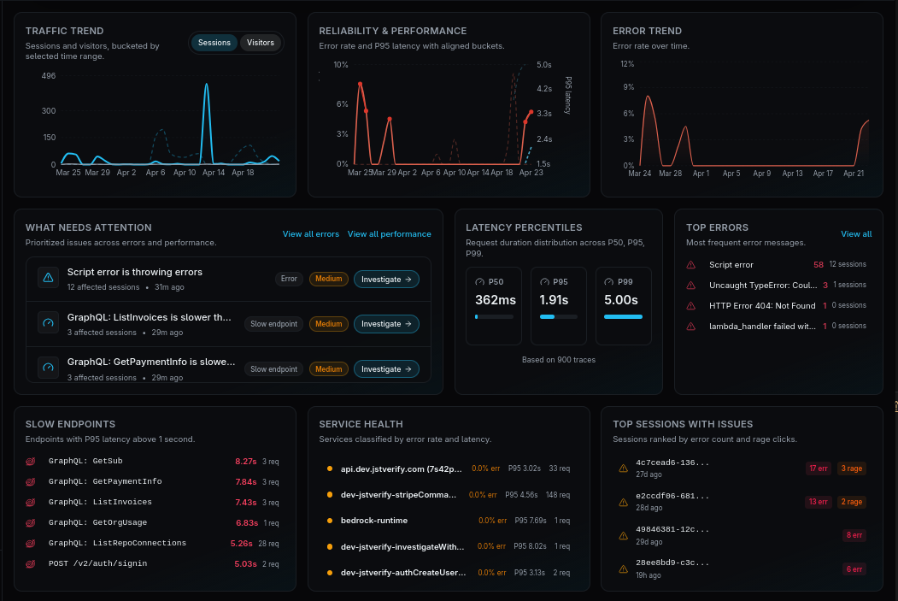Click warning triangle icon beside Script error is throwing errors

[48, 278]
